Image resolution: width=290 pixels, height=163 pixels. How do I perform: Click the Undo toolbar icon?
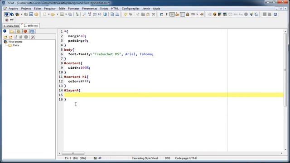(126, 14)
